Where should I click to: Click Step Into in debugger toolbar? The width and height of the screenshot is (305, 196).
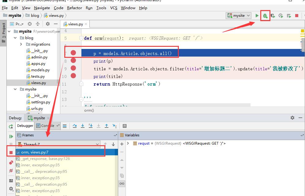(x=83, y=126)
